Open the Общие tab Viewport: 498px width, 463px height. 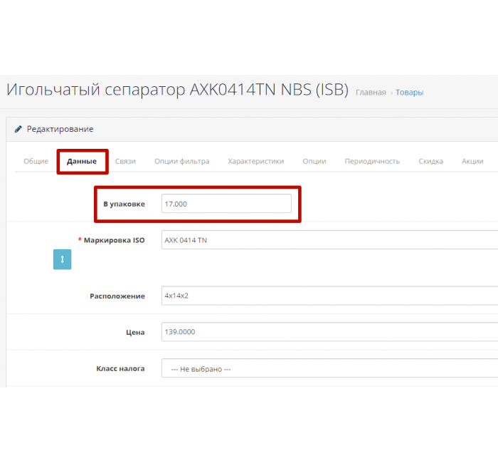[x=36, y=161]
